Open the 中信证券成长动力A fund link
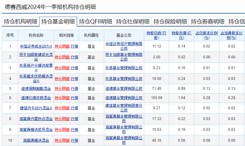Image resolution: width=245 pixels, height=146 pixels. click(36, 46)
